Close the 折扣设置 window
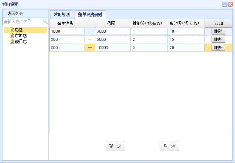 pyautogui.click(x=230, y=4)
